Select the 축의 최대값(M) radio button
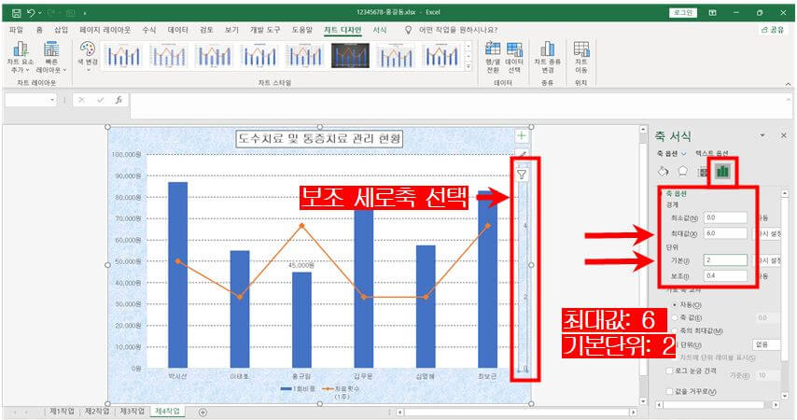 [x=675, y=331]
